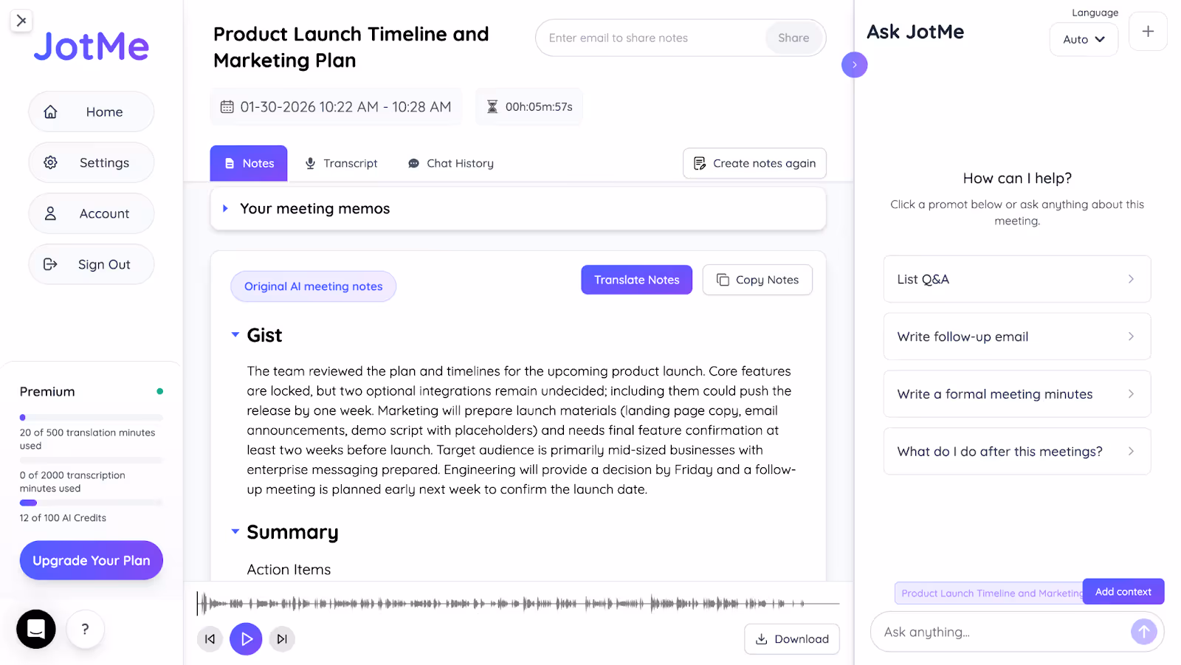
Task: Open Settings from sidebar
Action: click(x=92, y=162)
